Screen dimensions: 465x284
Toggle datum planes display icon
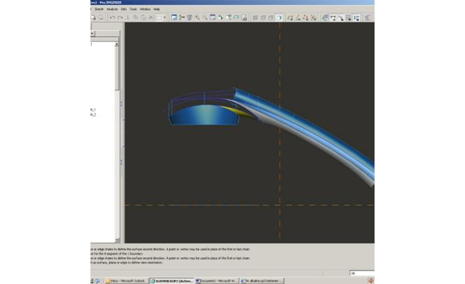tap(290, 18)
